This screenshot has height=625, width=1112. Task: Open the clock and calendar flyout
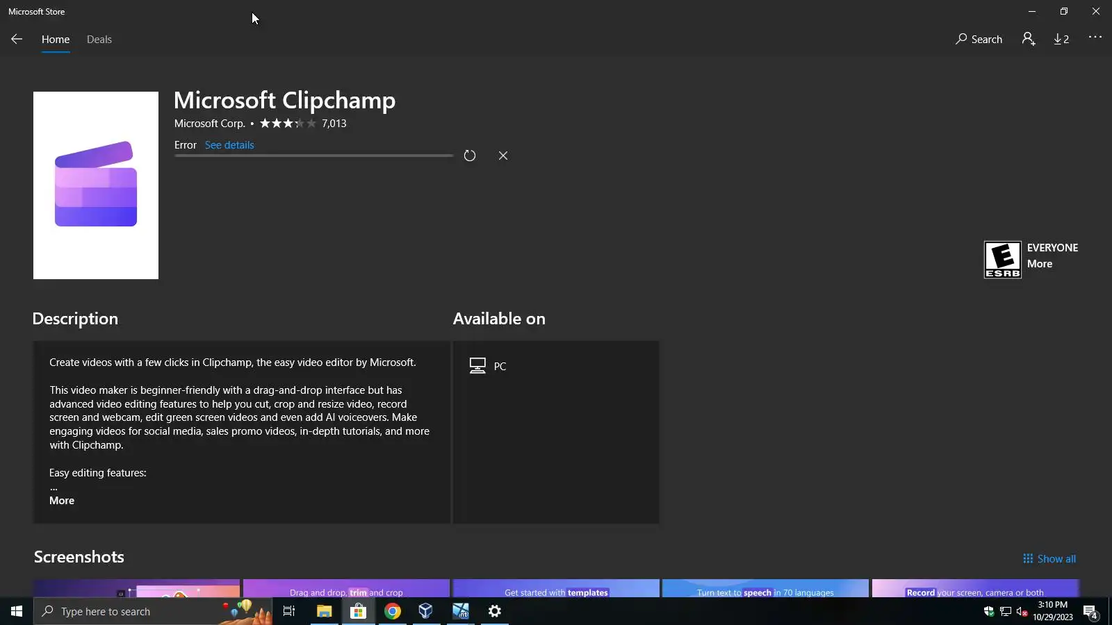pos(1053,611)
